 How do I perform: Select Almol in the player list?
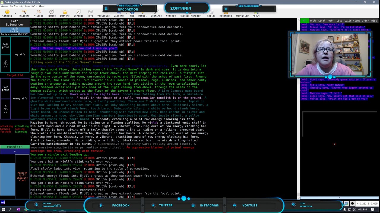click(x=22, y=180)
